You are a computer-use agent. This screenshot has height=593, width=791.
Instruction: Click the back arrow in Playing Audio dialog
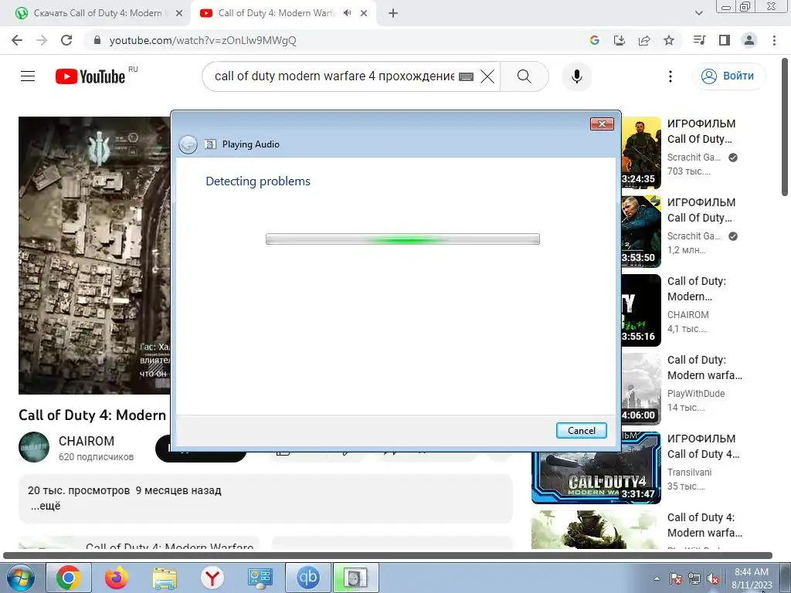coord(188,144)
